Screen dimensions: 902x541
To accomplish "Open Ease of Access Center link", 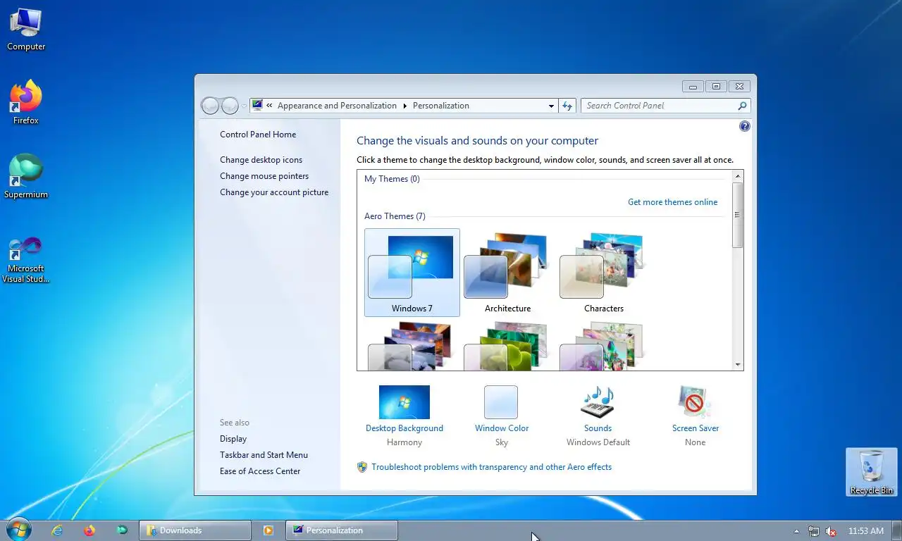I will click(260, 471).
